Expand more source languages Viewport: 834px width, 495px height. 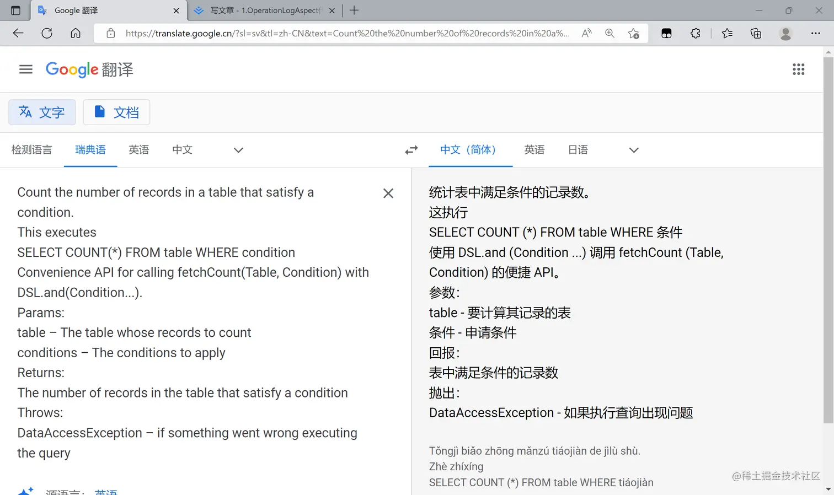[x=238, y=150]
